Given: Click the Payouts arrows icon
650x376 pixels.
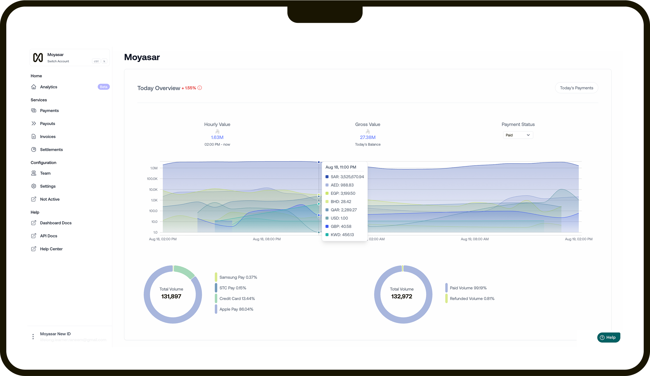Looking at the screenshot, I should coord(34,123).
